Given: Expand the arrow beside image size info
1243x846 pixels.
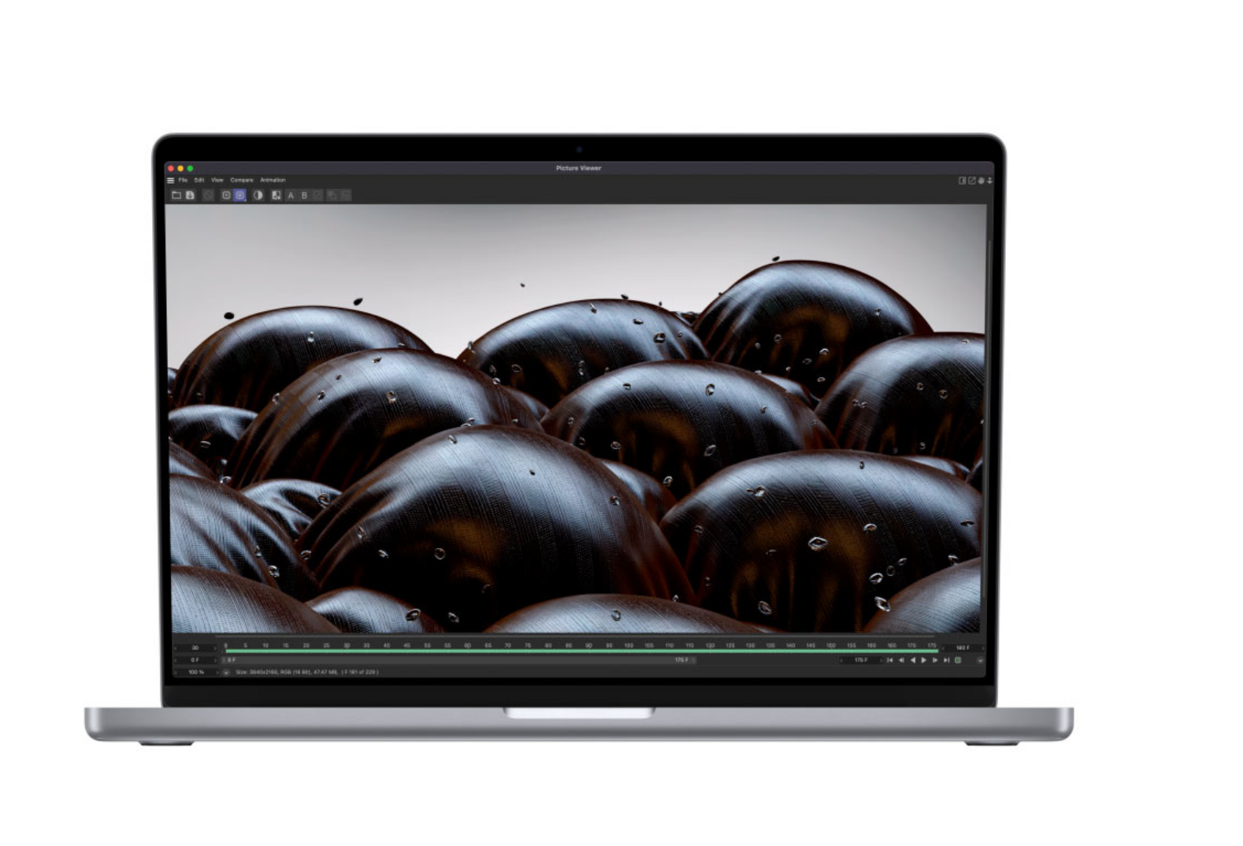Looking at the screenshot, I should coord(226,672).
